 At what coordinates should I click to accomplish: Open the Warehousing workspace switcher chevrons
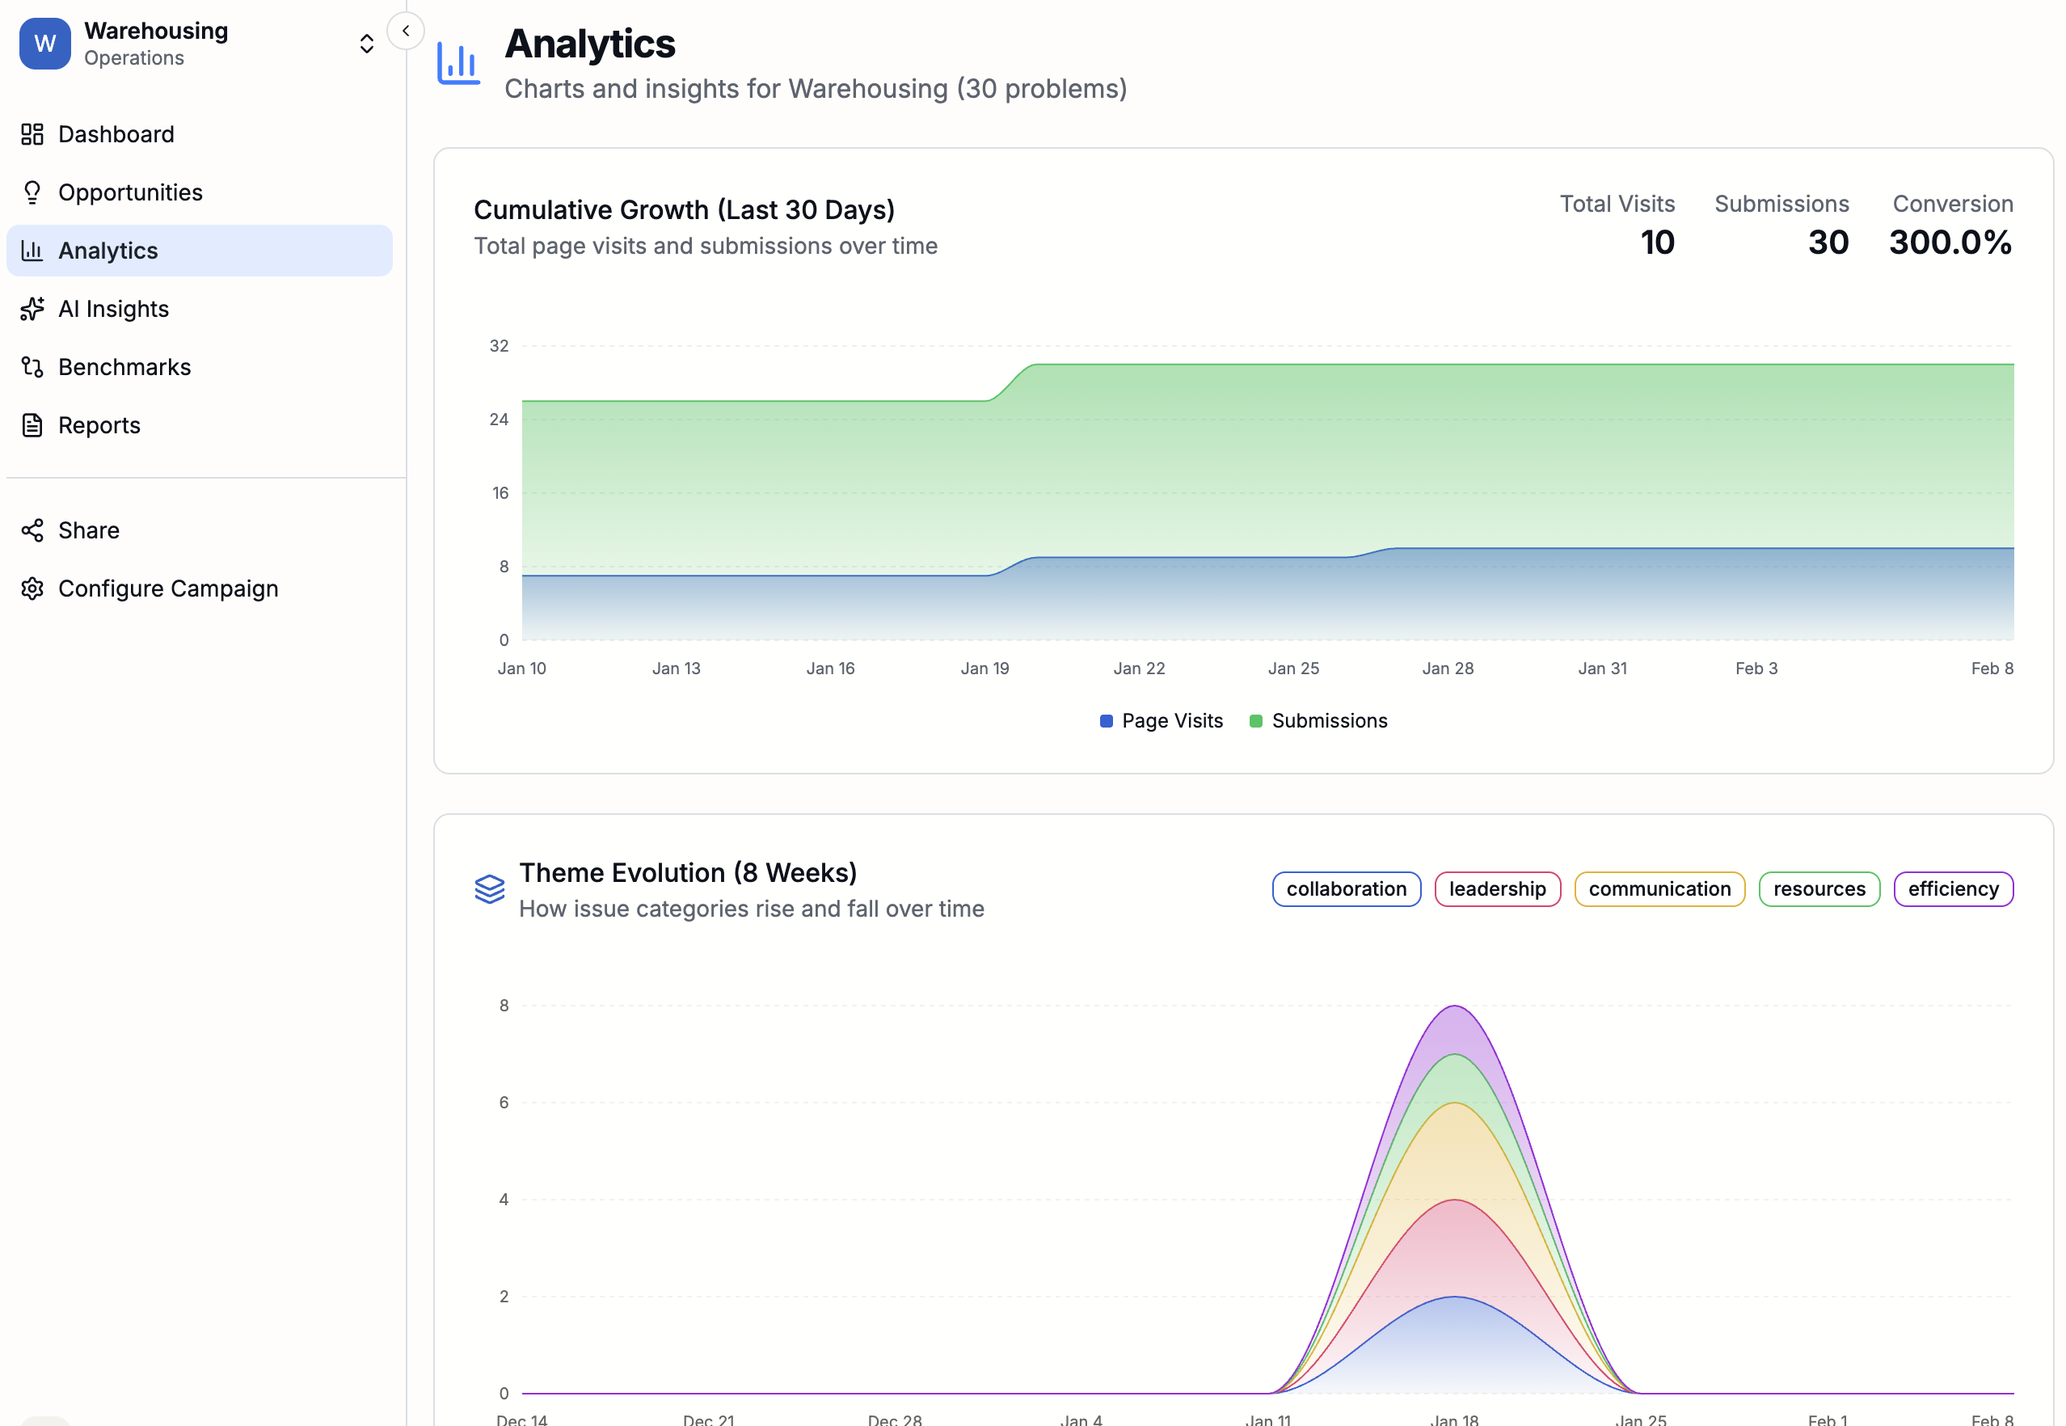coord(366,44)
